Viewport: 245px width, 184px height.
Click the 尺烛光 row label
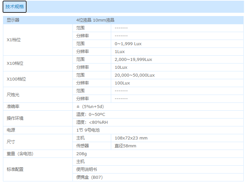(x=13, y=95)
